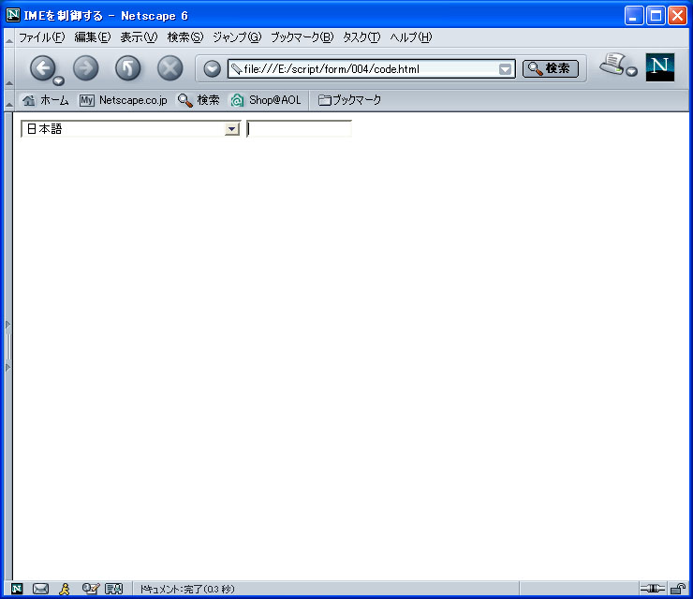
Task: Close the Netscape 6 window
Action: tap(677, 16)
